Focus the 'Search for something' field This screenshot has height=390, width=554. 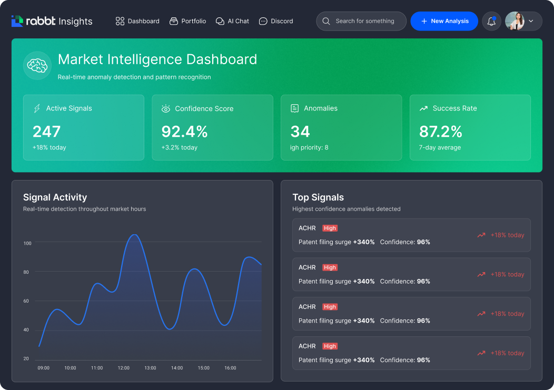(365, 21)
